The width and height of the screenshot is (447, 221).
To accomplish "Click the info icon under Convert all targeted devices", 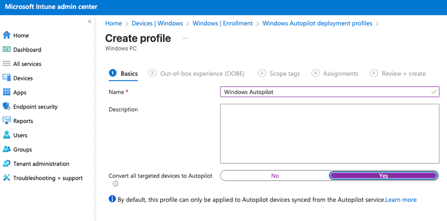I will pos(115,184).
